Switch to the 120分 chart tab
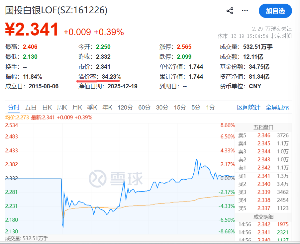The width and height of the screenshot is (300, 244). point(125,107)
